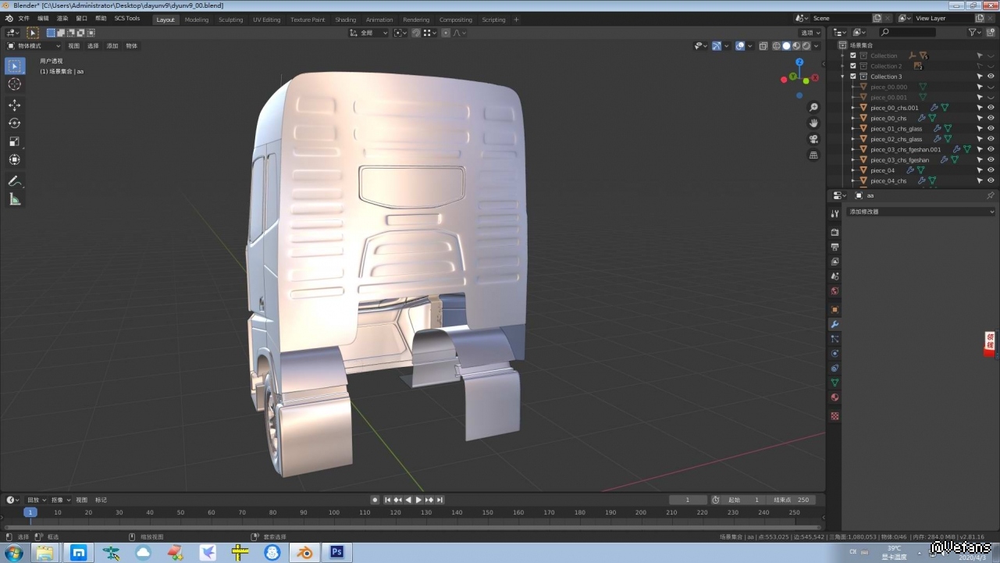The height and width of the screenshot is (563, 1000).
Task: Open the 物体模式 mode dropdown
Action: pyautogui.click(x=34, y=46)
